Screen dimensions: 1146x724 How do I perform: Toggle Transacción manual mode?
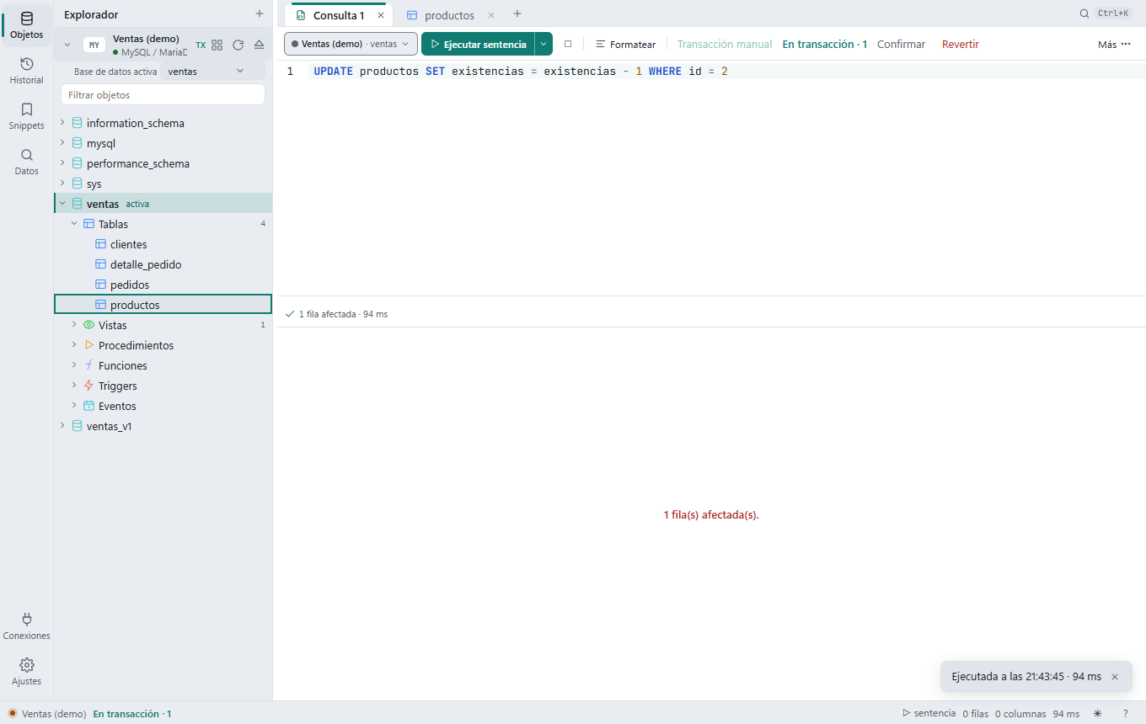click(x=725, y=44)
